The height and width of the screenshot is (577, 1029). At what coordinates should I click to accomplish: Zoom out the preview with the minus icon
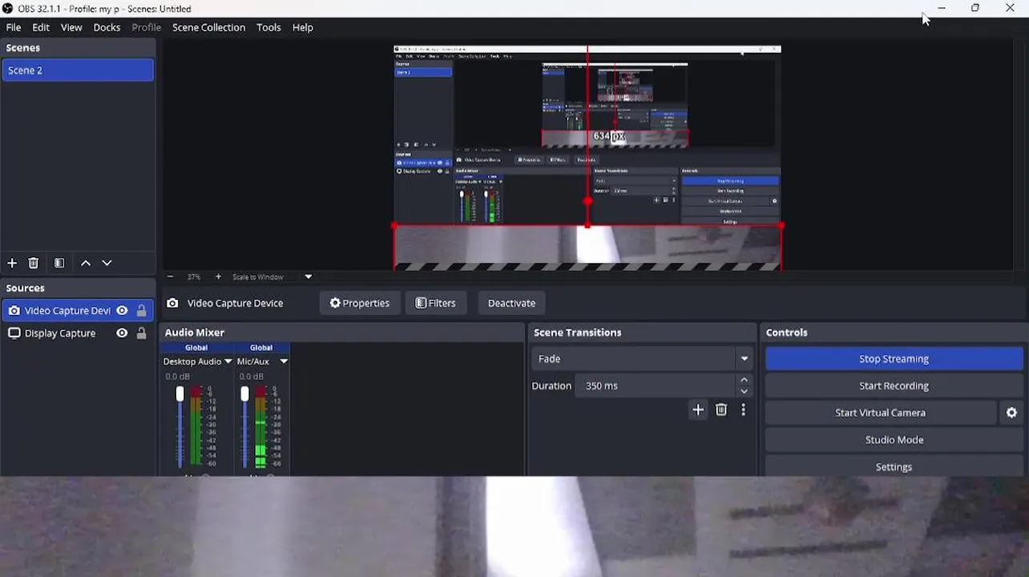(x=170, y=276)
